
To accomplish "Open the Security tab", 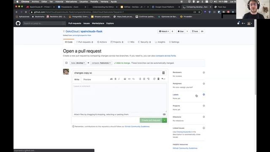I will click(x=144, y=42).
